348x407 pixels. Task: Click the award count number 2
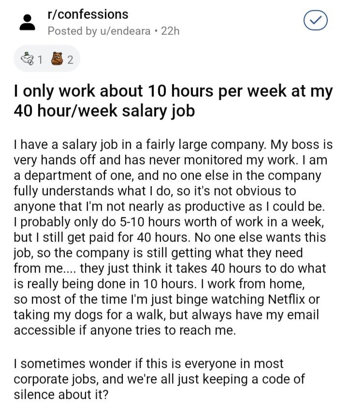pos(70,60)
